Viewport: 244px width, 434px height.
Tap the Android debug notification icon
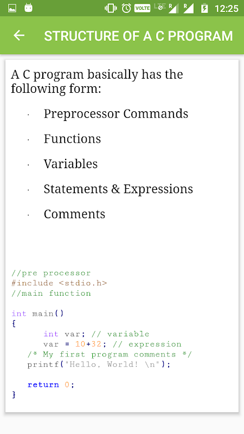29,8
